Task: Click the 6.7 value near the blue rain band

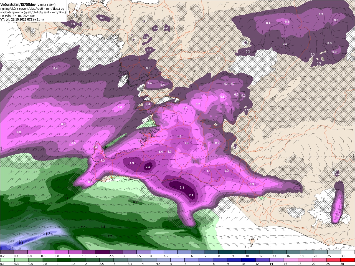Action: [48, 234]
